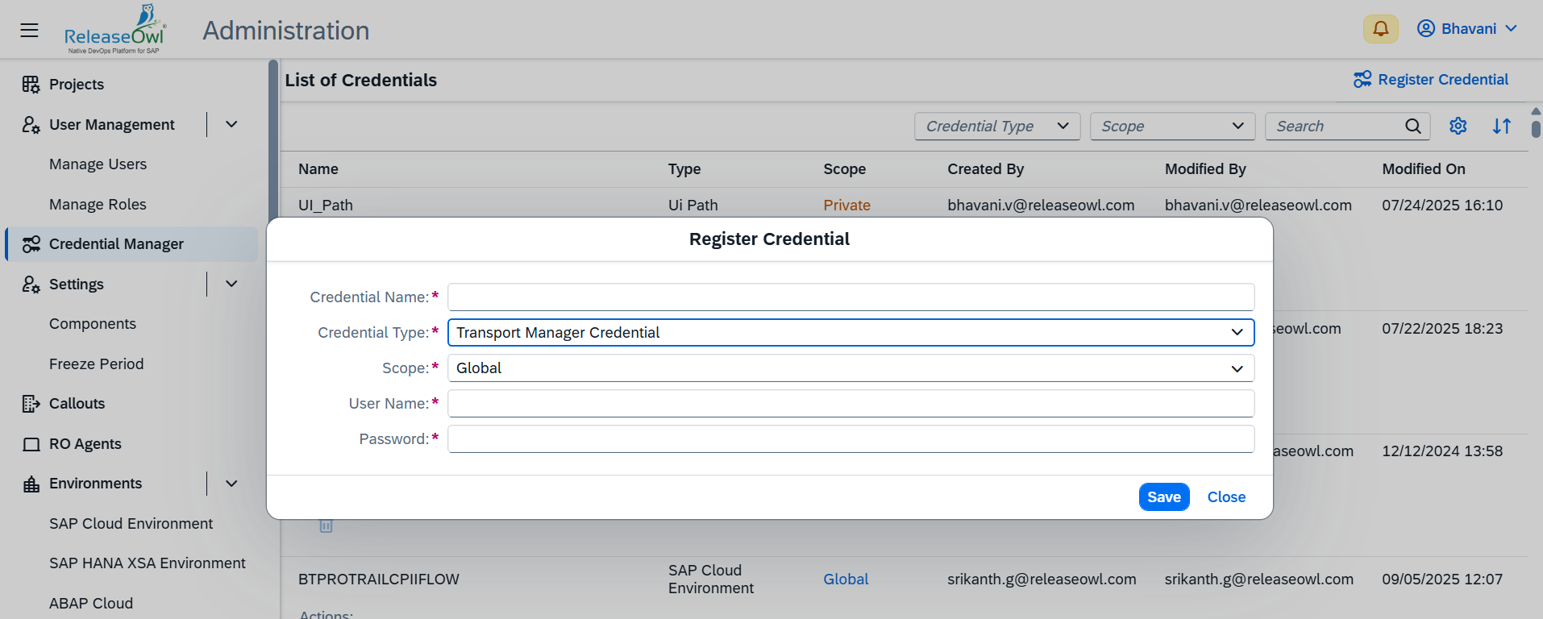Open the table settings gear icon
This screenshot has height=619, width=1543.
tap(1458, 127)
